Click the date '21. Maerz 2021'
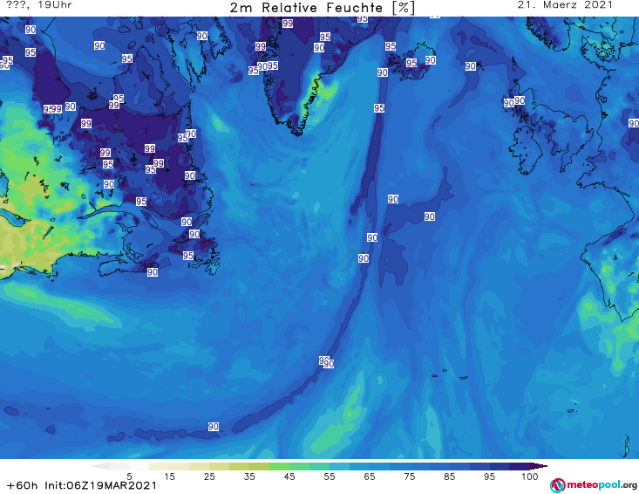639x494 pixels. click(565, 5)
